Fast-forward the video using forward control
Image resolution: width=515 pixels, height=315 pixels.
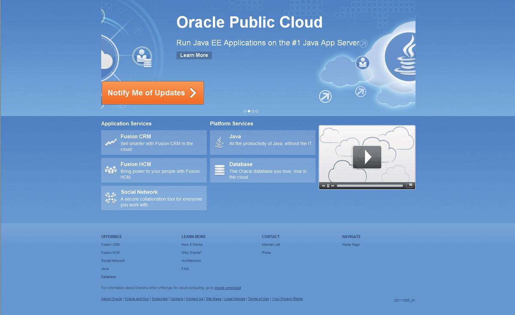[333, 186]
